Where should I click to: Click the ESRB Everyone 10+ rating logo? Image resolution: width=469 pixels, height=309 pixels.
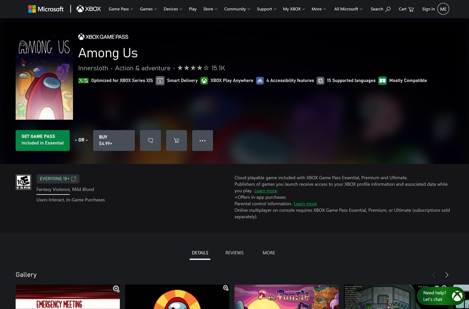23,182
